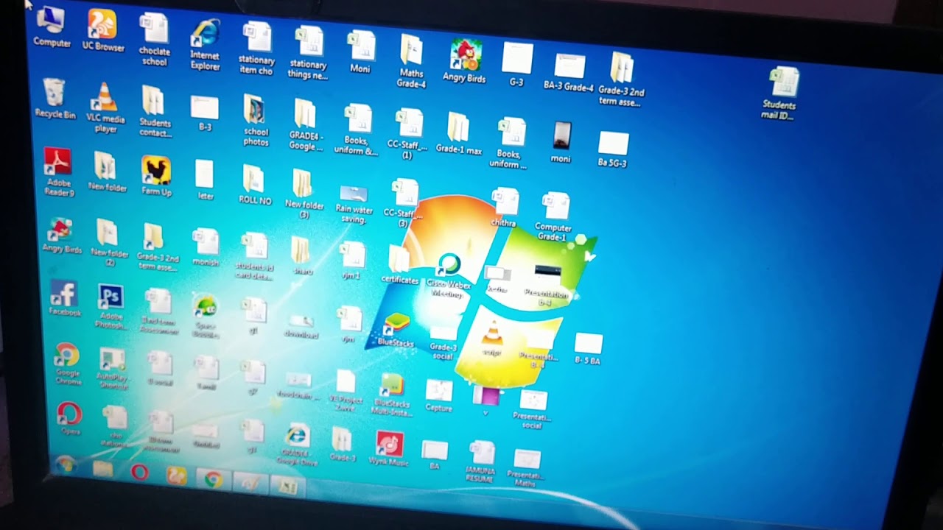Open the Recycle Bin
This screenshot has width=943, height=530.
click(55, 99)
